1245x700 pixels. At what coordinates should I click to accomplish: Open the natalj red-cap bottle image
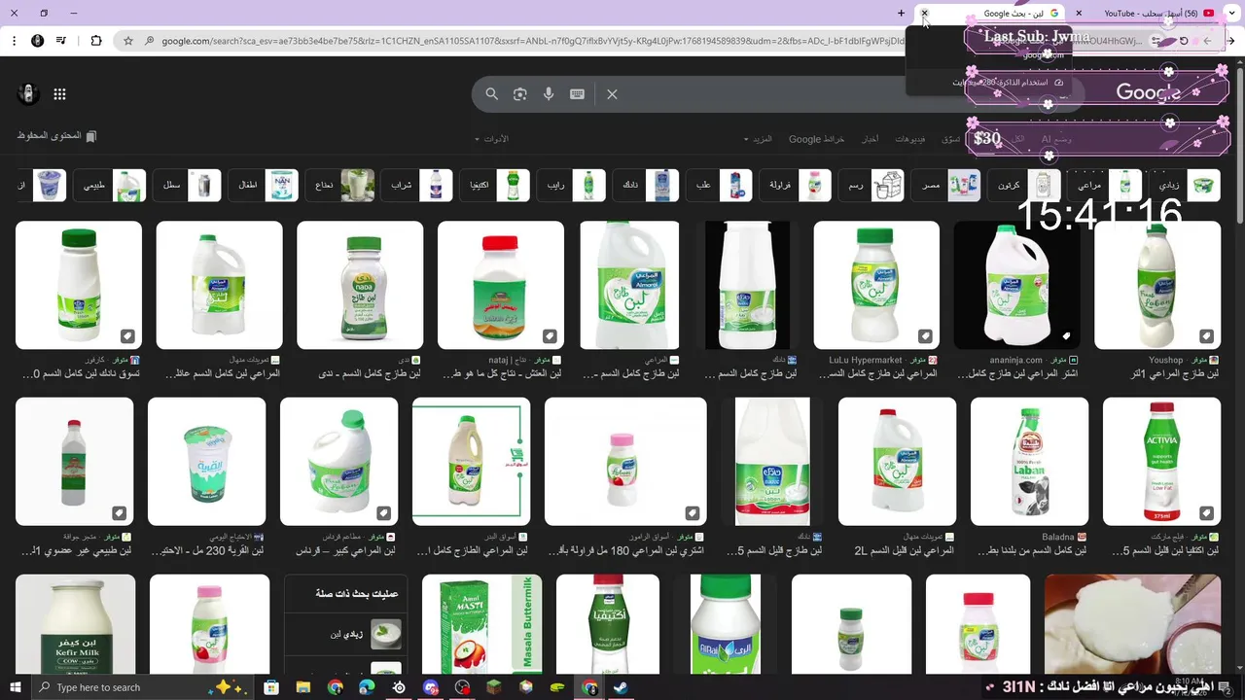[500, 285]
